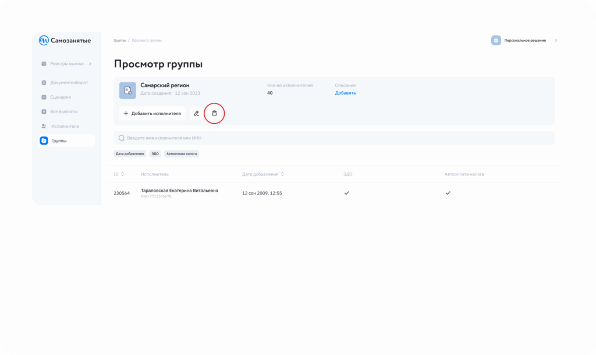
Task: Click the pencil edit group icon
Action: [x=197, y=113]
